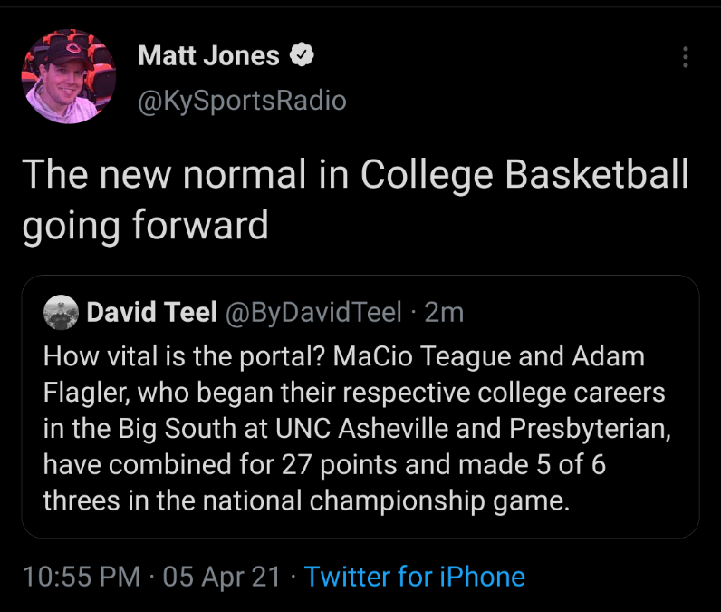Click the 'MaCio Teague and Adam' line in quote

(x=489, y=355)
